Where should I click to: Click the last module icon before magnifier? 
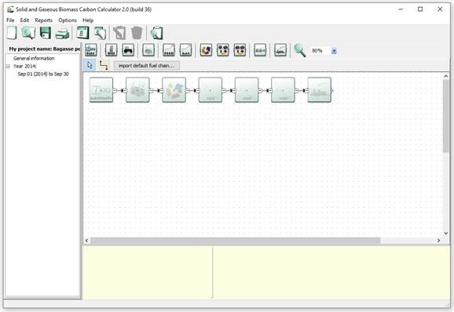click(280, 50)
